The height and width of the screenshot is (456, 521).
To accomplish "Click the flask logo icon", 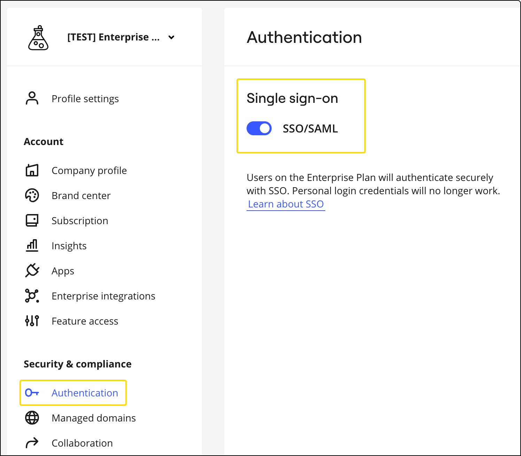I will coord(38,38).
